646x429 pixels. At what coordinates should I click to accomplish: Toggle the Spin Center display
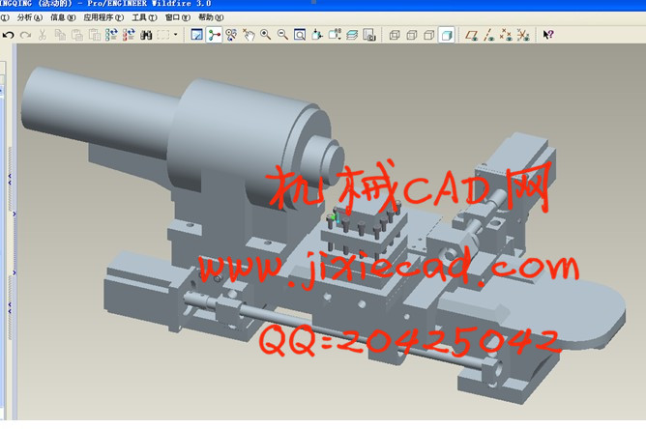coord(215,35)
